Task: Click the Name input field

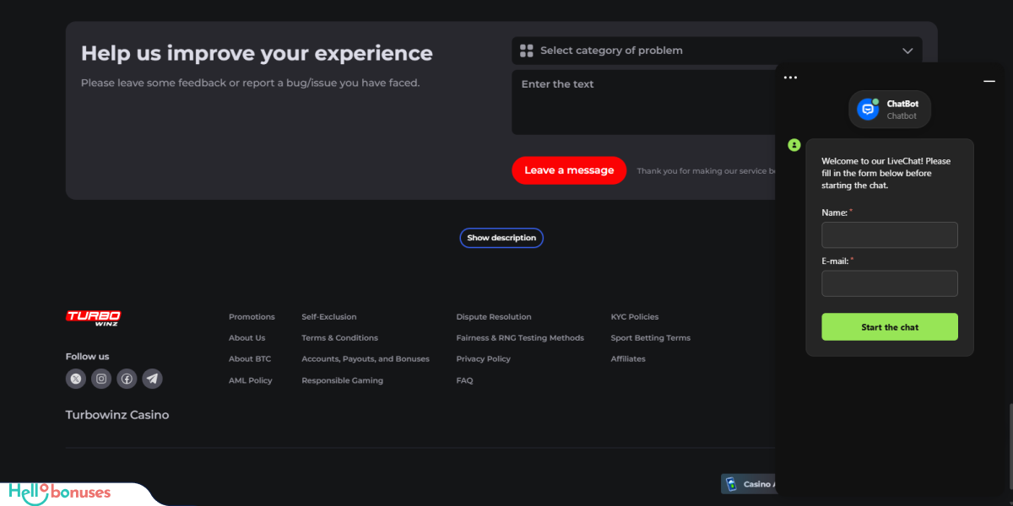Action: click(890, 235)
